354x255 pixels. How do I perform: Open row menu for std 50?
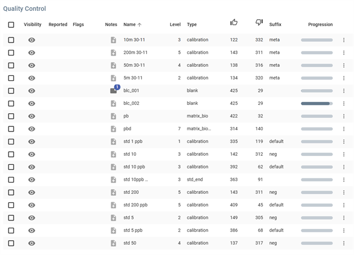(x=343, y=243)
